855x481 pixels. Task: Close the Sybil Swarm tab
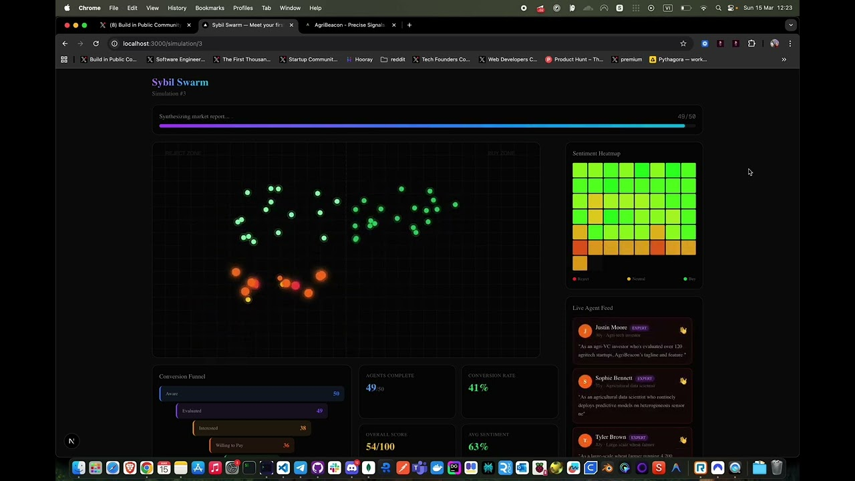pos(291,25)
